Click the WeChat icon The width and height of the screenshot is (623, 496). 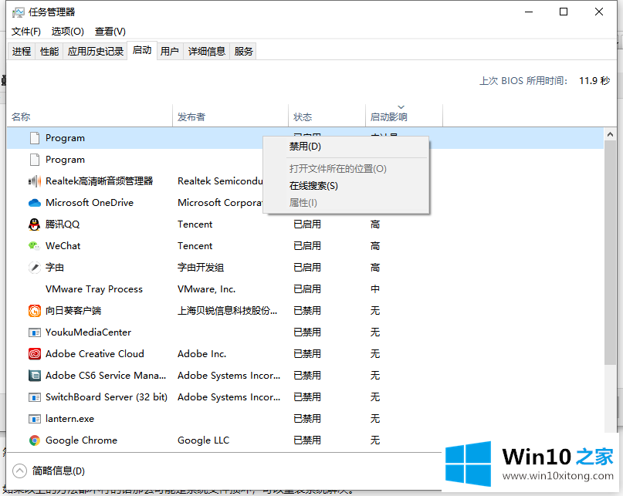(x=35, y=246)
